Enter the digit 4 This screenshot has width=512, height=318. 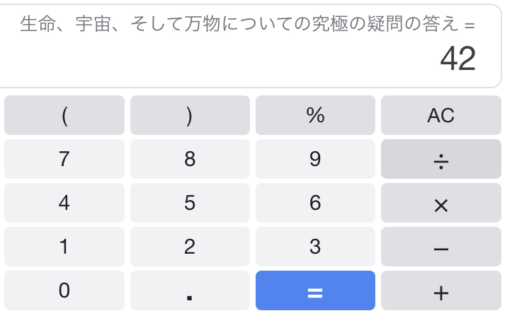(x=64, y=203)
